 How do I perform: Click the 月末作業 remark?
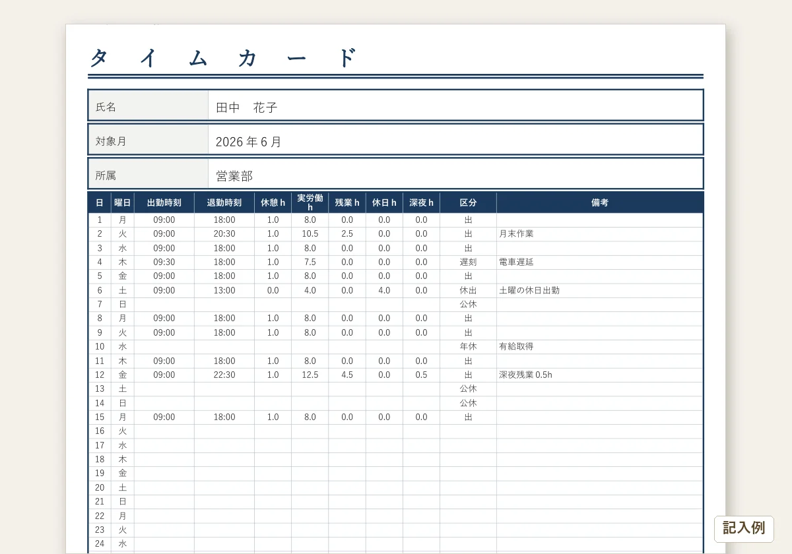coord(516,234)
